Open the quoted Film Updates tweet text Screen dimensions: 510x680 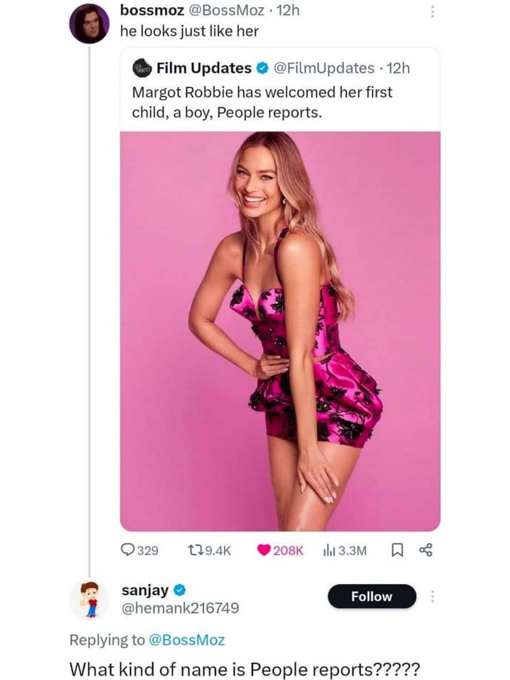pos(262,102)
